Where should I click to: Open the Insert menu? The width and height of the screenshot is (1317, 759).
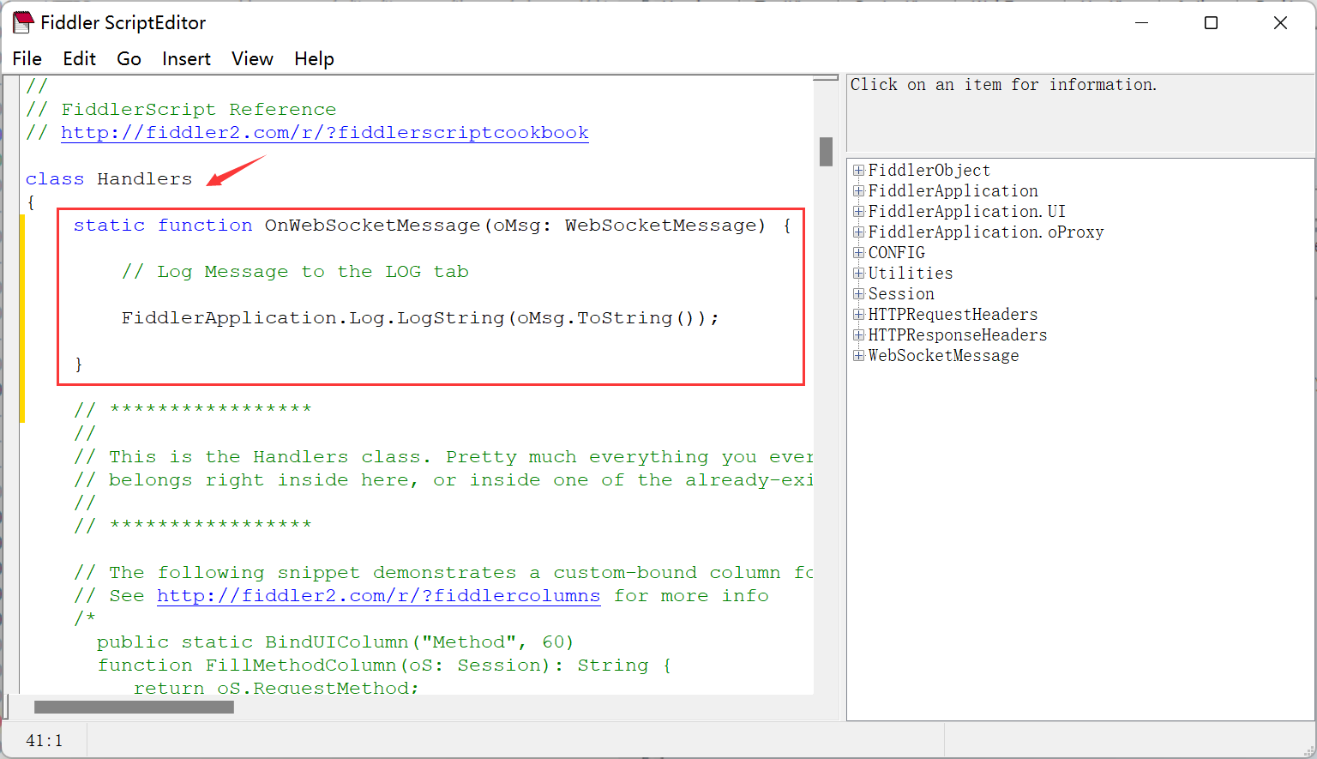[x=186, y=58]
